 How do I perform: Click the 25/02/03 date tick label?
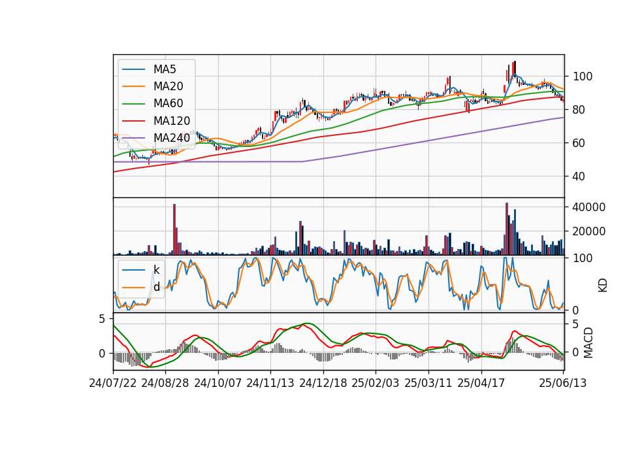click(376, 383)
